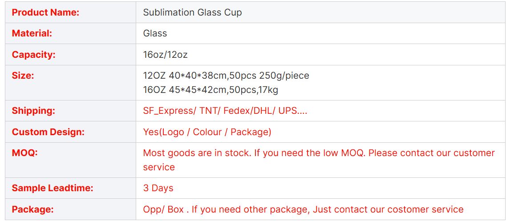Select the Sublimation Glass Cup text
506x221 pixels.
click(x=192, y=12)
